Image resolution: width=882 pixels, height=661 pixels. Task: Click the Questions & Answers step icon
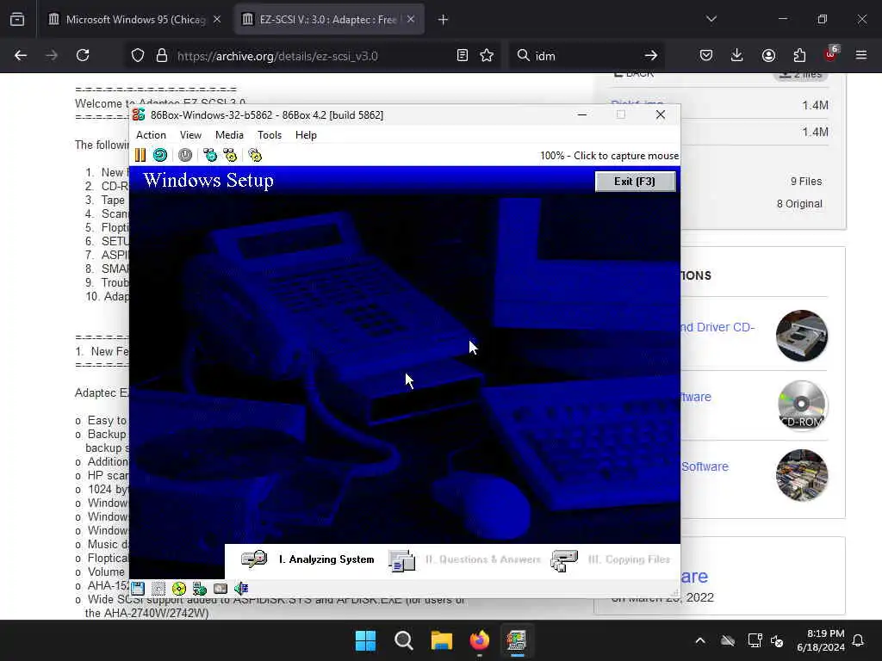(x=401, y=560)
